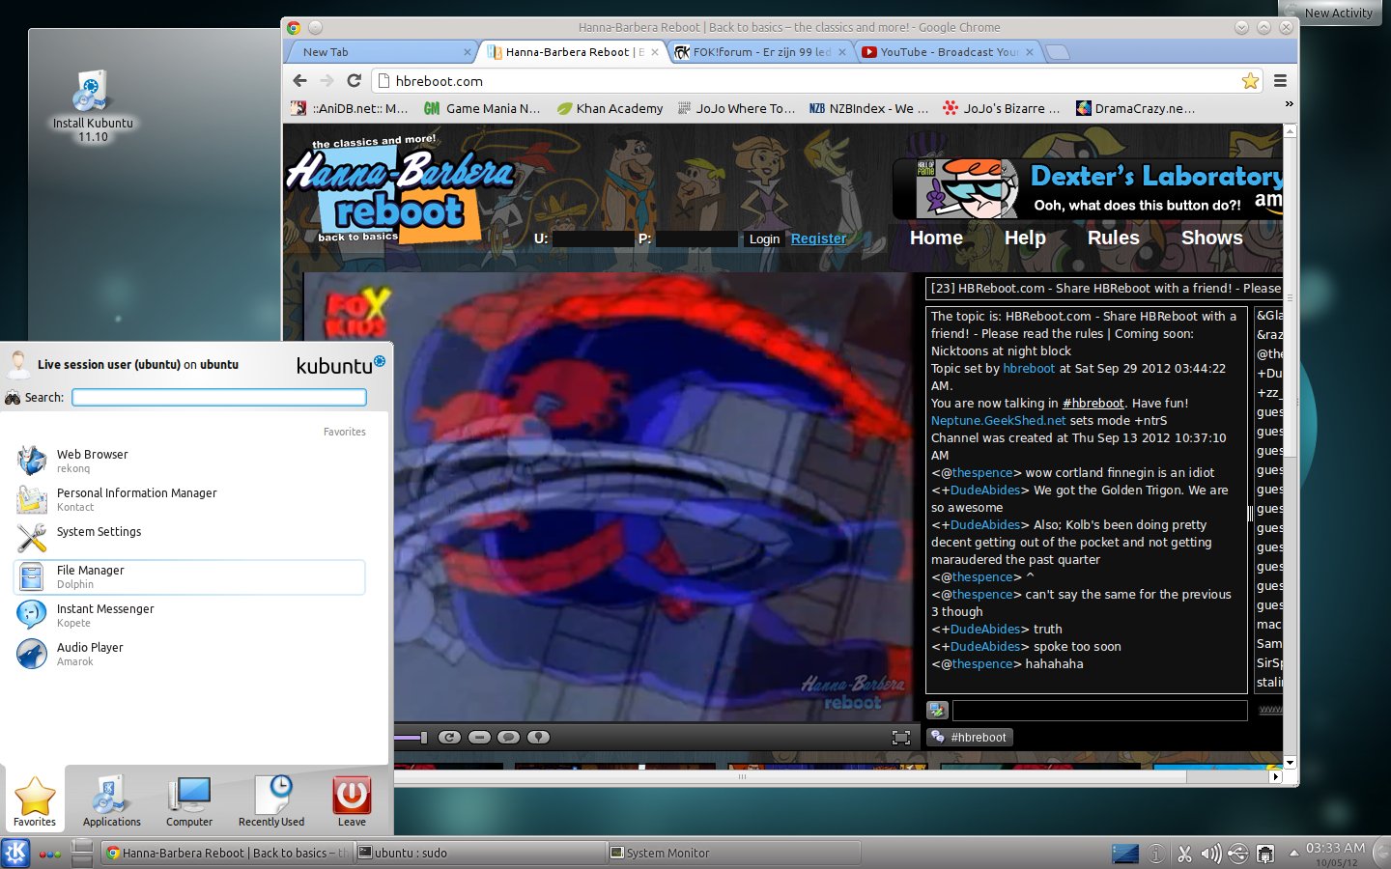Screen dimensions: 1391x869
Task: Switch to ubuntu : sudo taskbar entry
Action: pos(479,853)
